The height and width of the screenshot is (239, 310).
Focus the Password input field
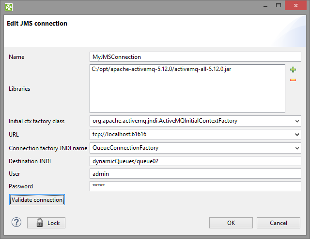point(195,186)
